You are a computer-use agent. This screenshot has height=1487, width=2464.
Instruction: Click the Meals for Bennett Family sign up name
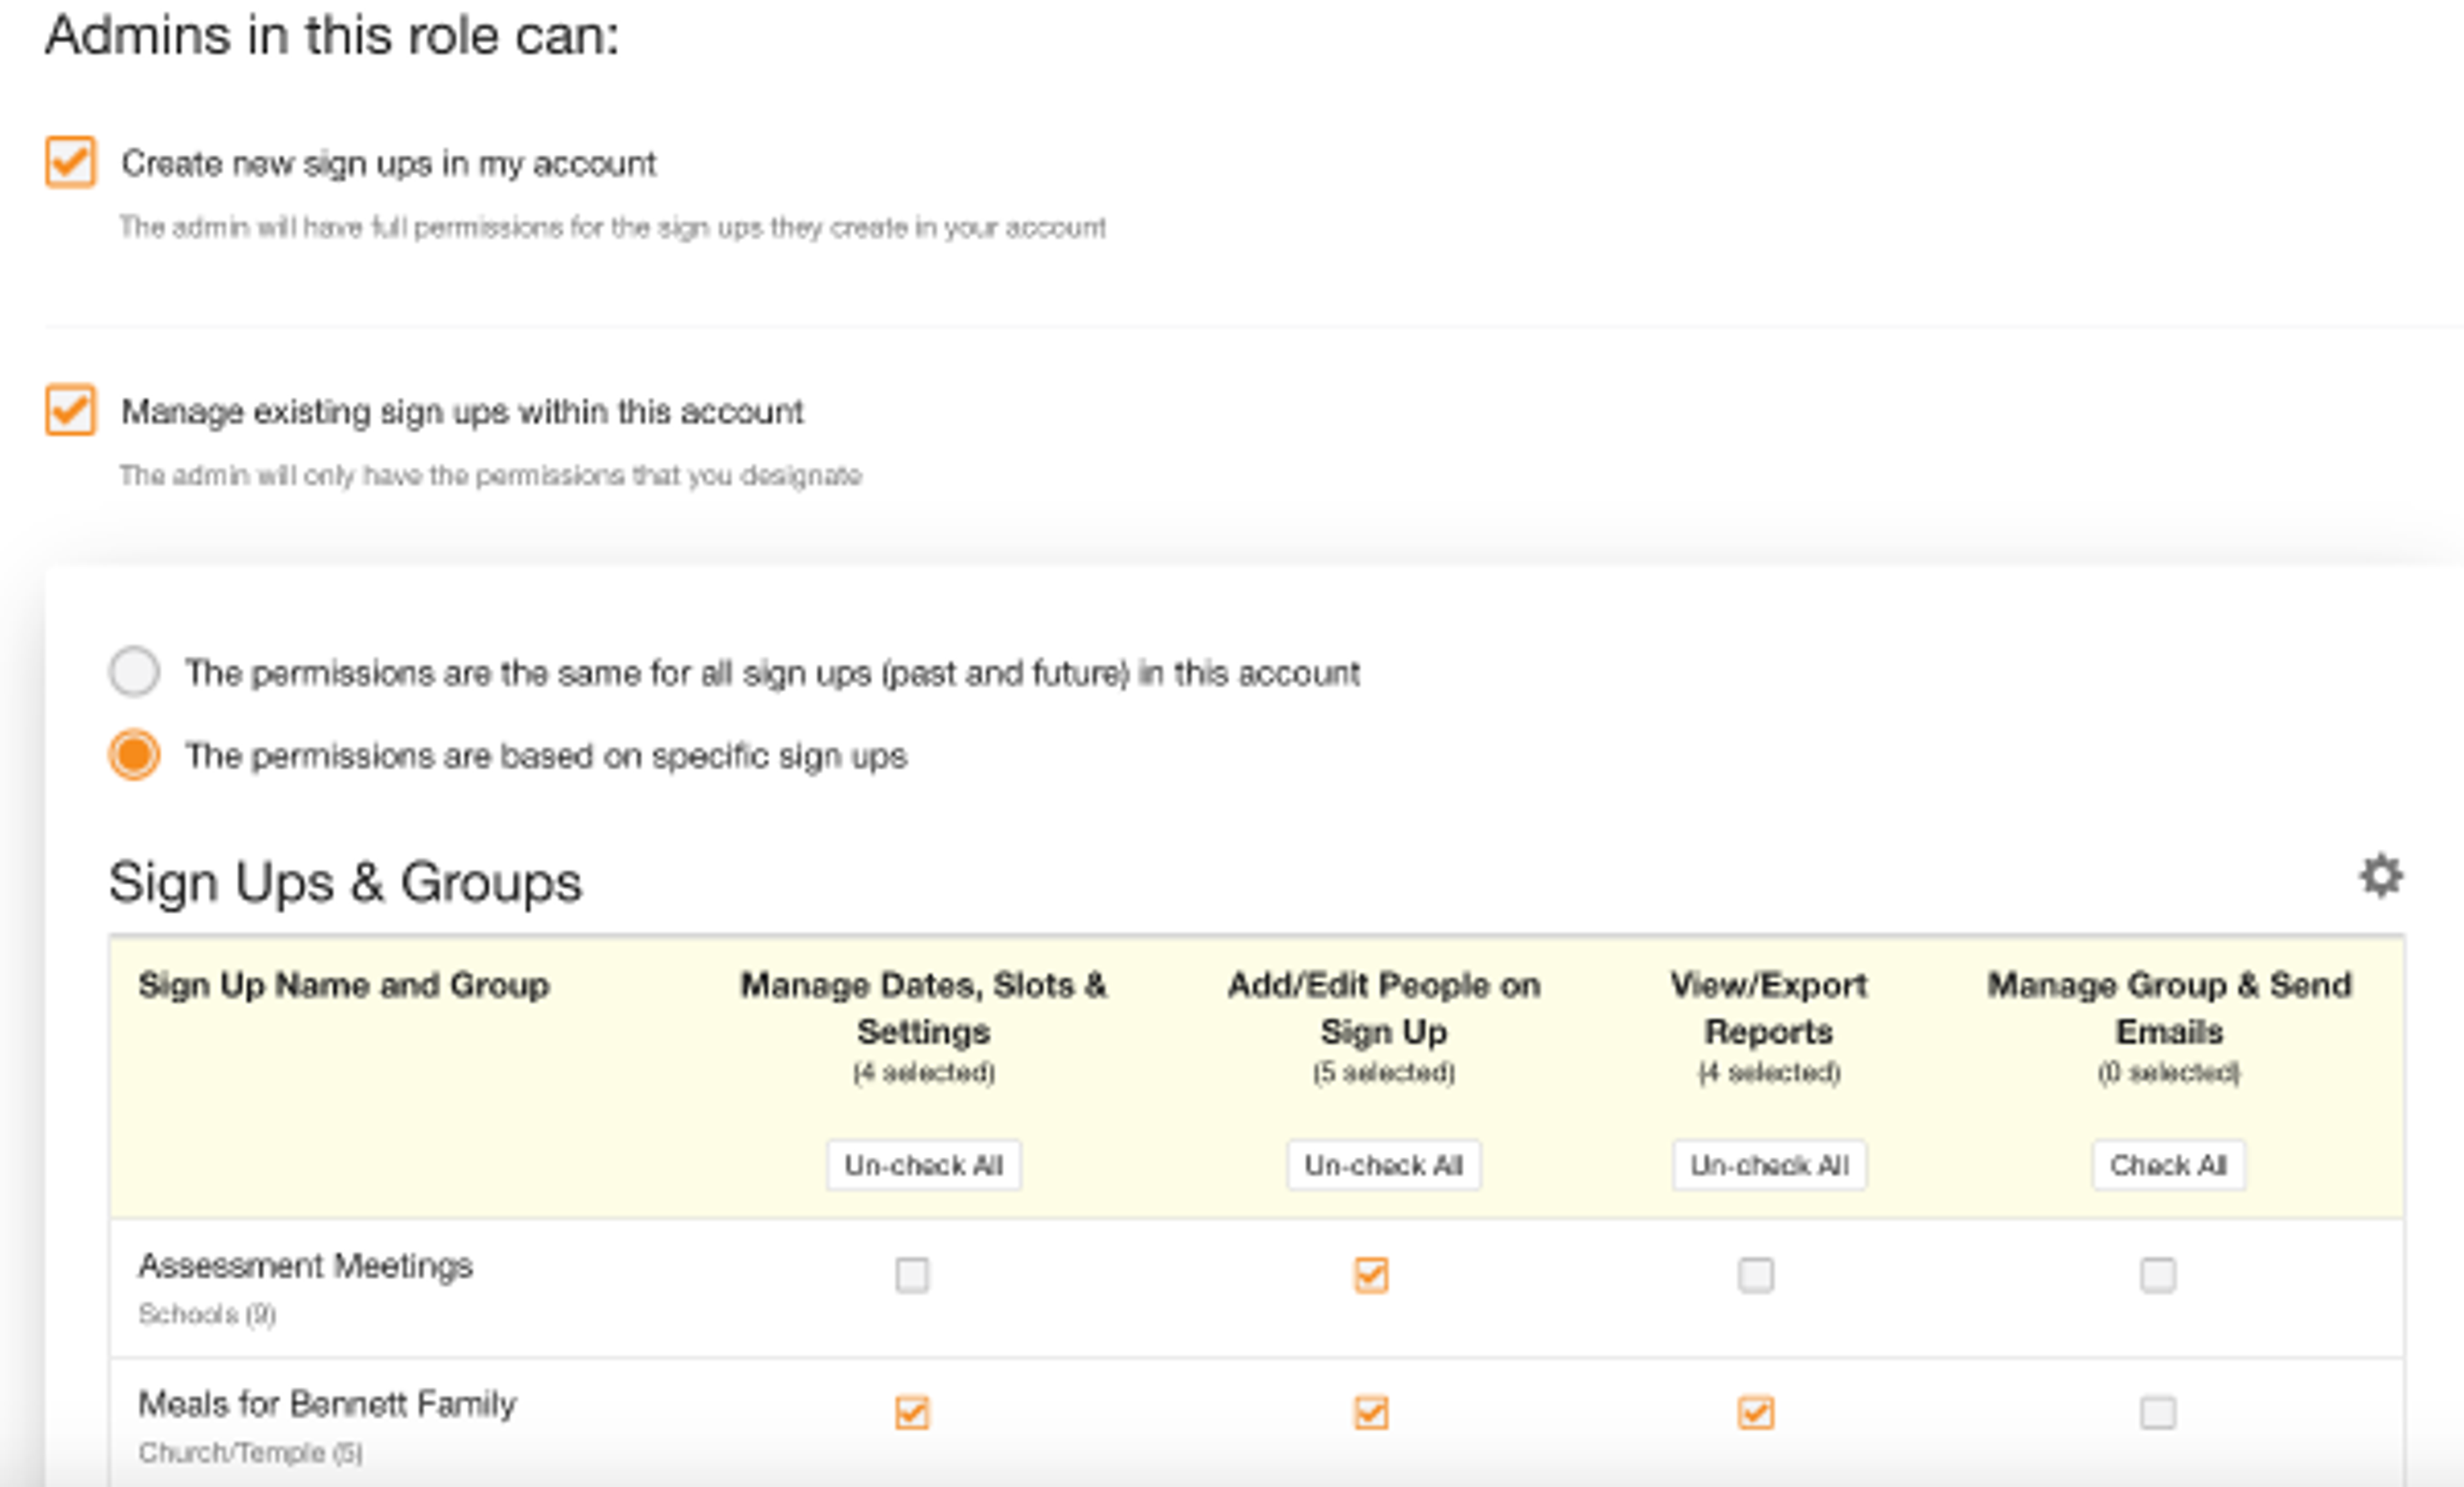[x=327, y=1404]
